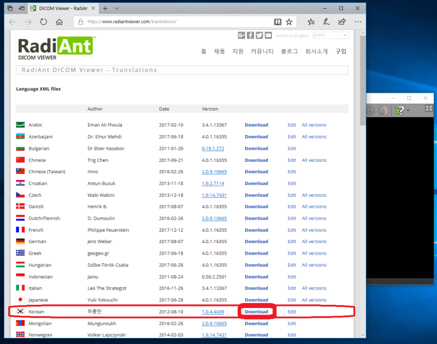Click Edit in the Japanese row
437x344 pixels.
(x=292, y=300)
